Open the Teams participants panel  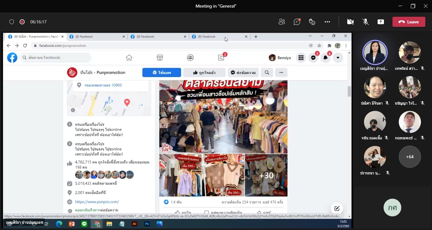click(x=281, y=22)
